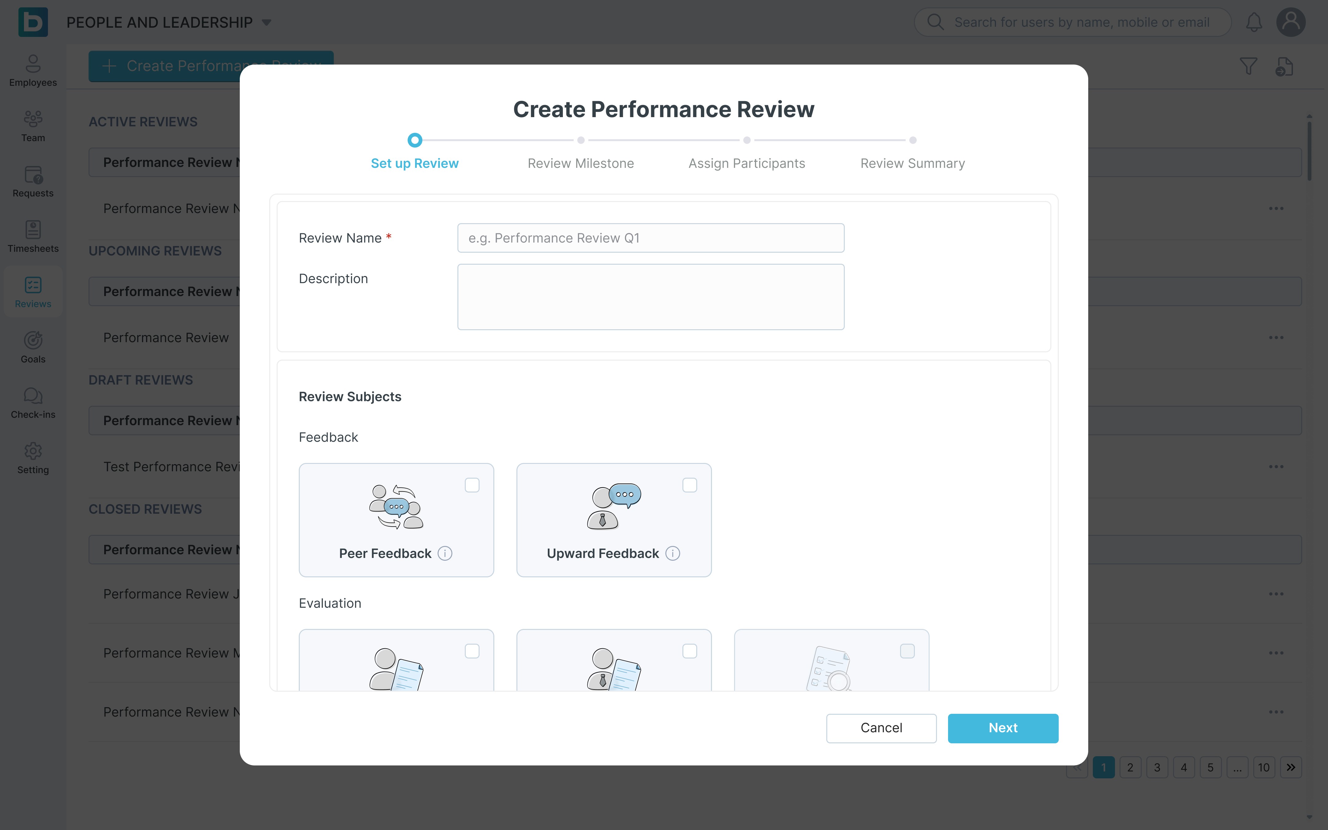
Task: Click the Description text area
Action: coord(651,297)
